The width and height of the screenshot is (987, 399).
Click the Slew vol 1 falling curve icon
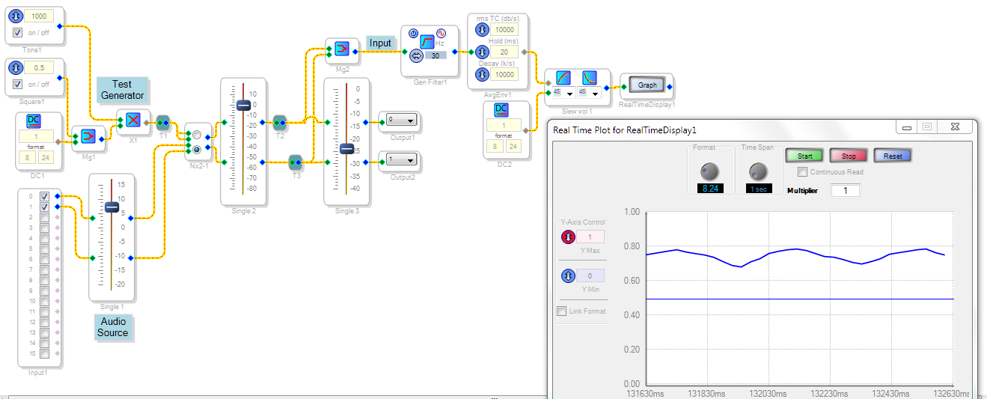[x=589, y=77]
